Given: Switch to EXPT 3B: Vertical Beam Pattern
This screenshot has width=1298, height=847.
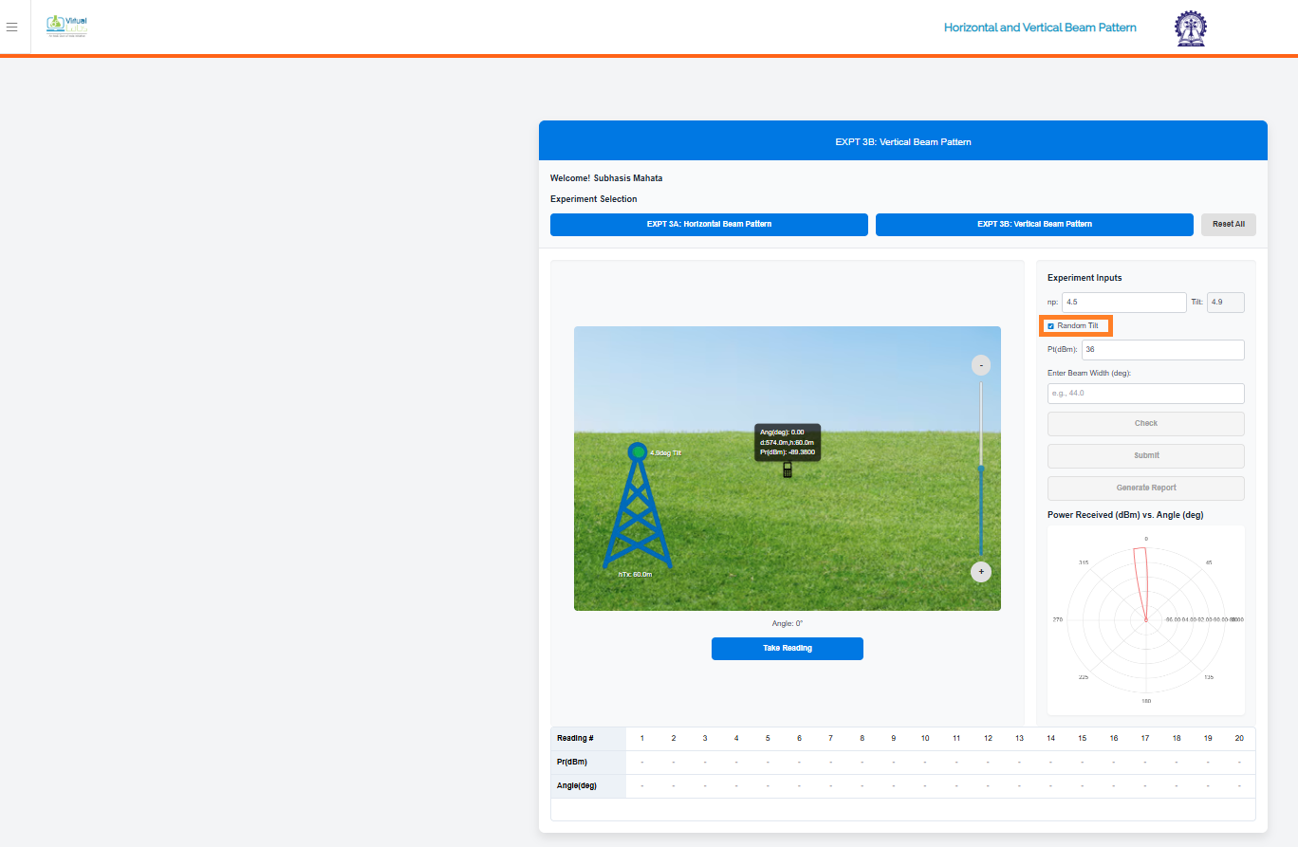Looking at the screenshot, I should pyautogui.click(x=1033, y=225).
